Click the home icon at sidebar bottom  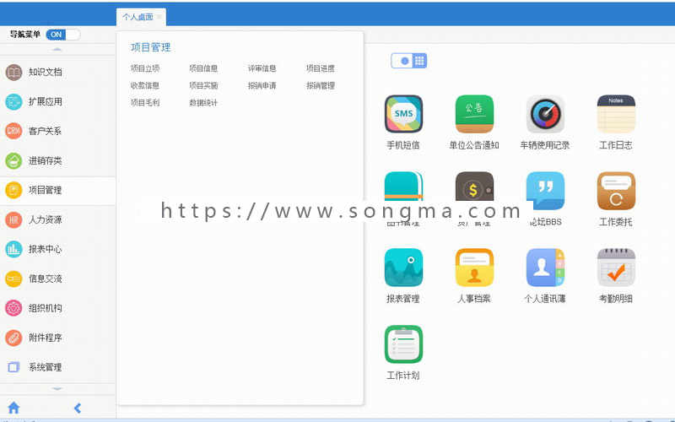(x=13, y=408)
